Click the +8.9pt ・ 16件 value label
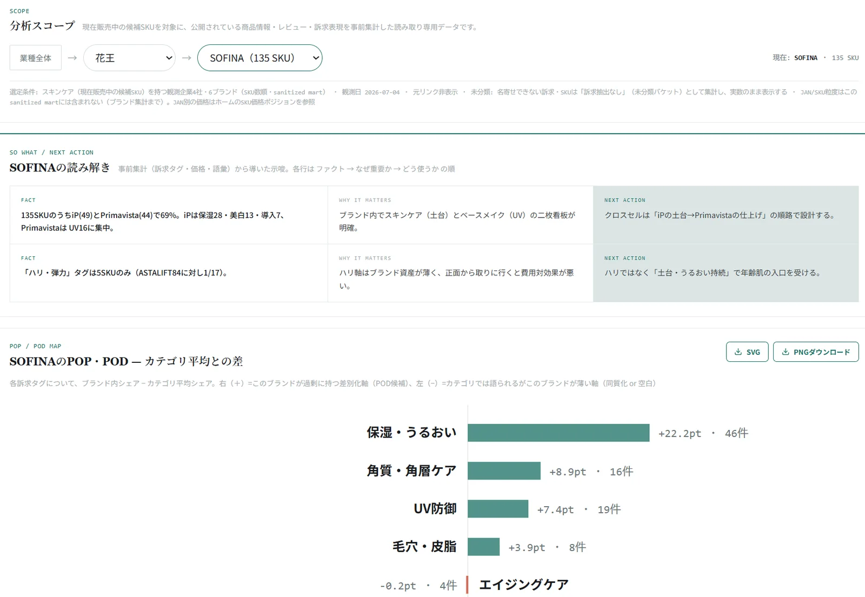The width and height of the screenshot is (865, 597). (591, 472)
